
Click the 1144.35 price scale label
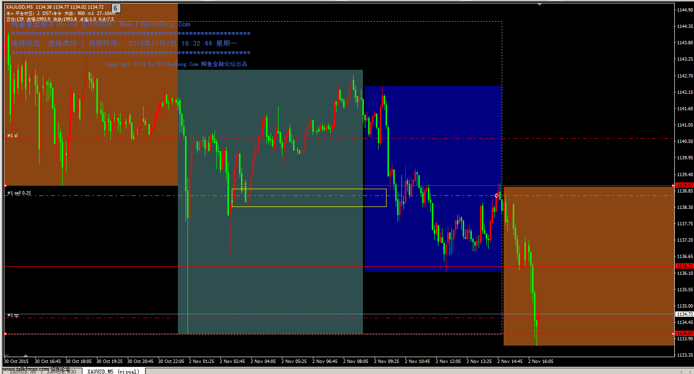pyautogui.click(x=684, y=26)
